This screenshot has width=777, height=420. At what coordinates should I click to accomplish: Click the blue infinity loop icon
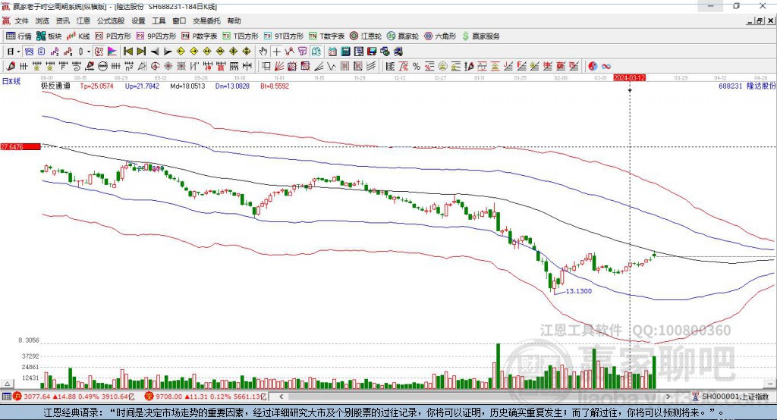(x=606, y=67)
